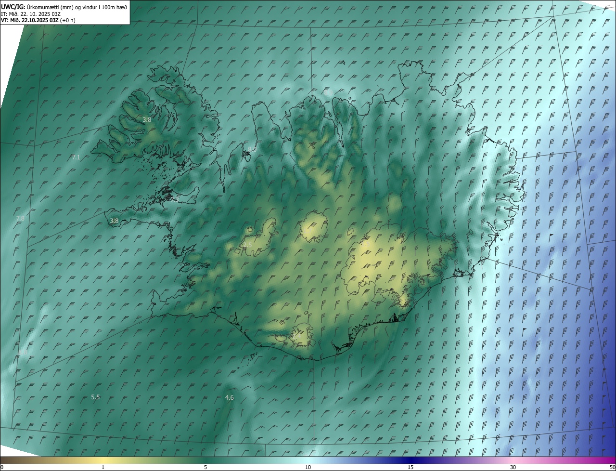Viewport: 616px width, 471px height.
Task: Click the 7.8 value label on the map
Action: pyautogui.click(x=20, y=219)
